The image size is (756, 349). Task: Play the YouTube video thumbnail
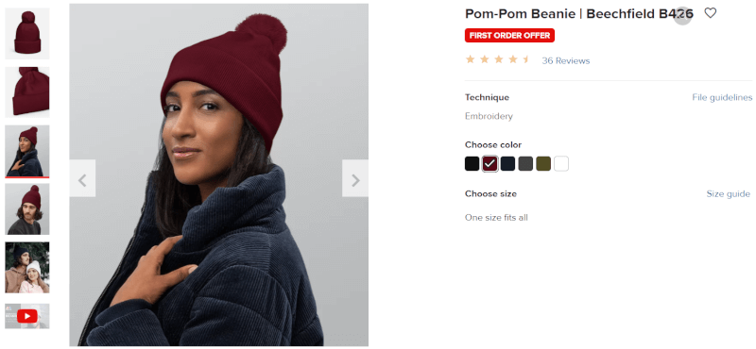[27, 316]
